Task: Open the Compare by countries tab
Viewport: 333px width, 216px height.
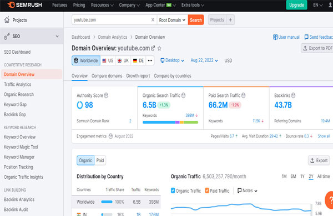Action: pos(173,76)
